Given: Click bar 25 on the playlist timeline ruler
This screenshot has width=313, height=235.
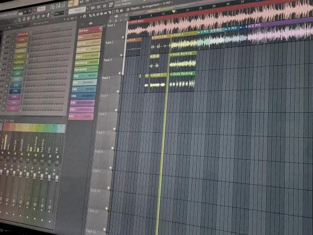Looking at the screenshot, I should 201,8.
